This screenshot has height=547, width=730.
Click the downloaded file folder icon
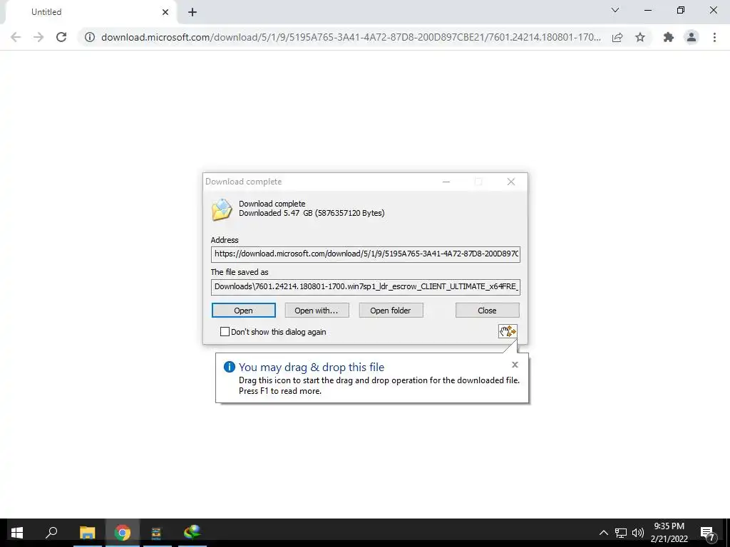(x=222, y=209)
